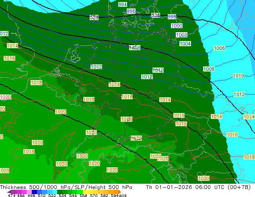
Task: Click the 994 isobar label
Action: (123, 4)
